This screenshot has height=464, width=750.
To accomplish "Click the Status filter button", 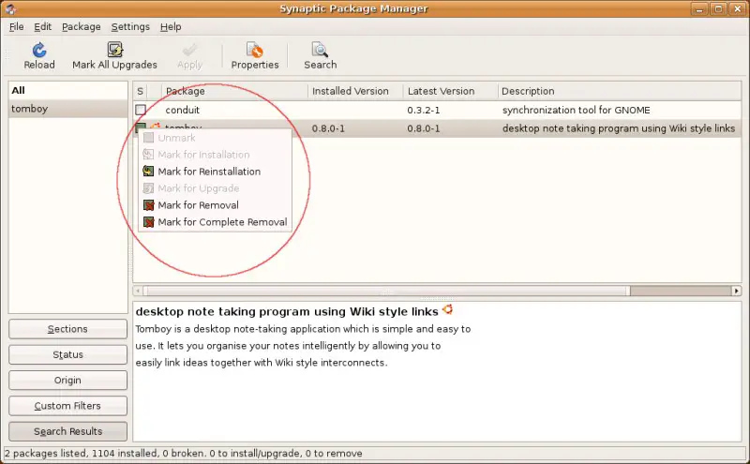I will tap(67, 354).
